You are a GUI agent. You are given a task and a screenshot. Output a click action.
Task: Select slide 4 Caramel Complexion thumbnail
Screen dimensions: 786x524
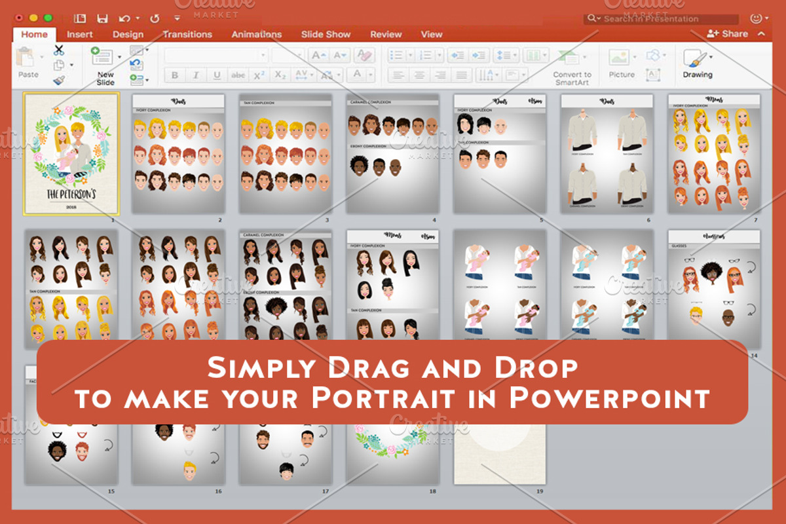[392, 153]
